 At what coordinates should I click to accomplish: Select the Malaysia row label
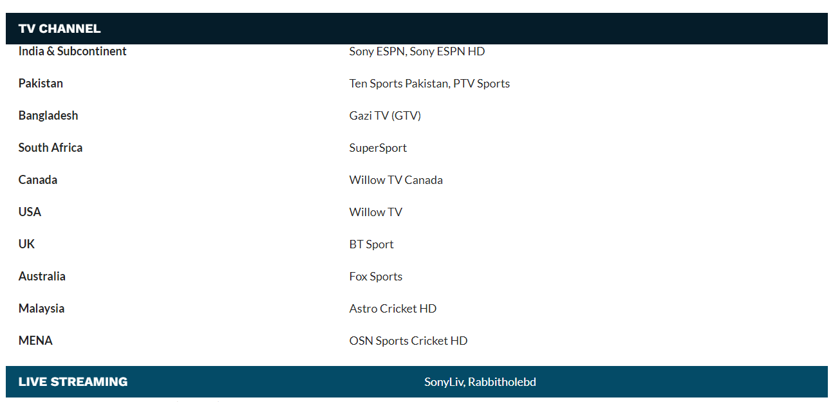point(41,309)
